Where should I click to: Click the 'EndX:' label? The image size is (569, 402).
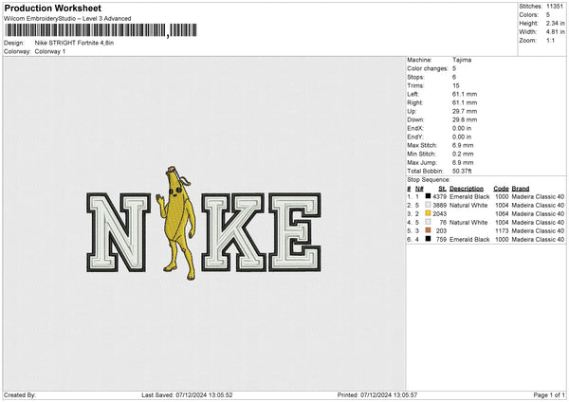[x=415, y=128]
